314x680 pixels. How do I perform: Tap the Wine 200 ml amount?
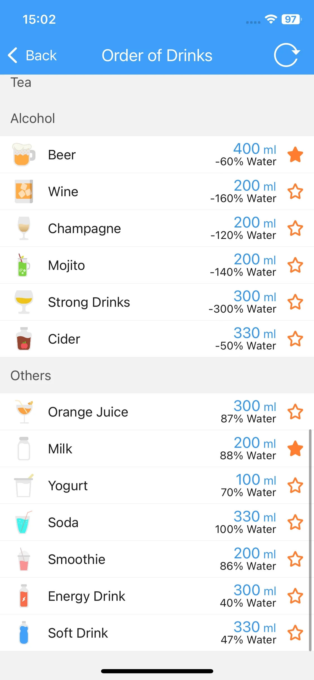click(x=255, y=185)
